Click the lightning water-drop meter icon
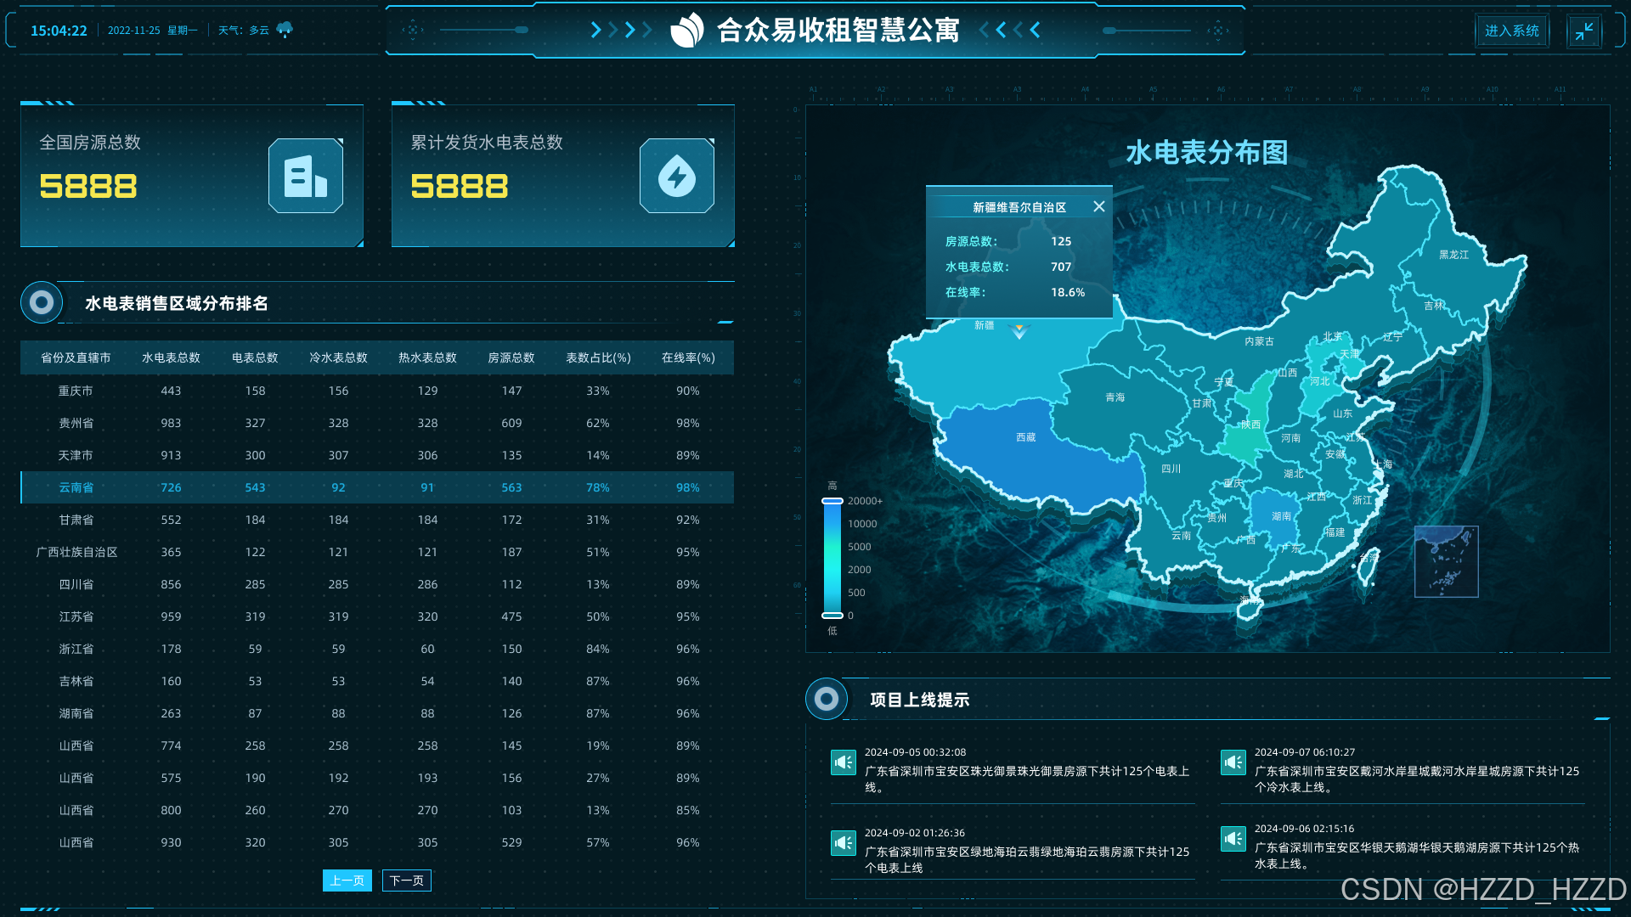The image size is (1631, 917). click(x=676, y=176)
